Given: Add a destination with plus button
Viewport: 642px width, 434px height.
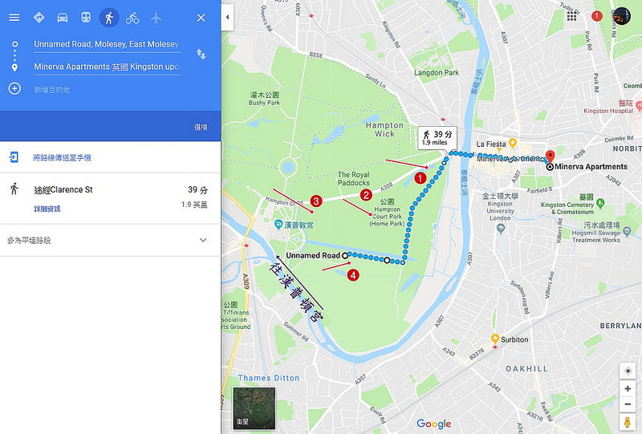Looking at the screenshot, I should pos(14,89).
